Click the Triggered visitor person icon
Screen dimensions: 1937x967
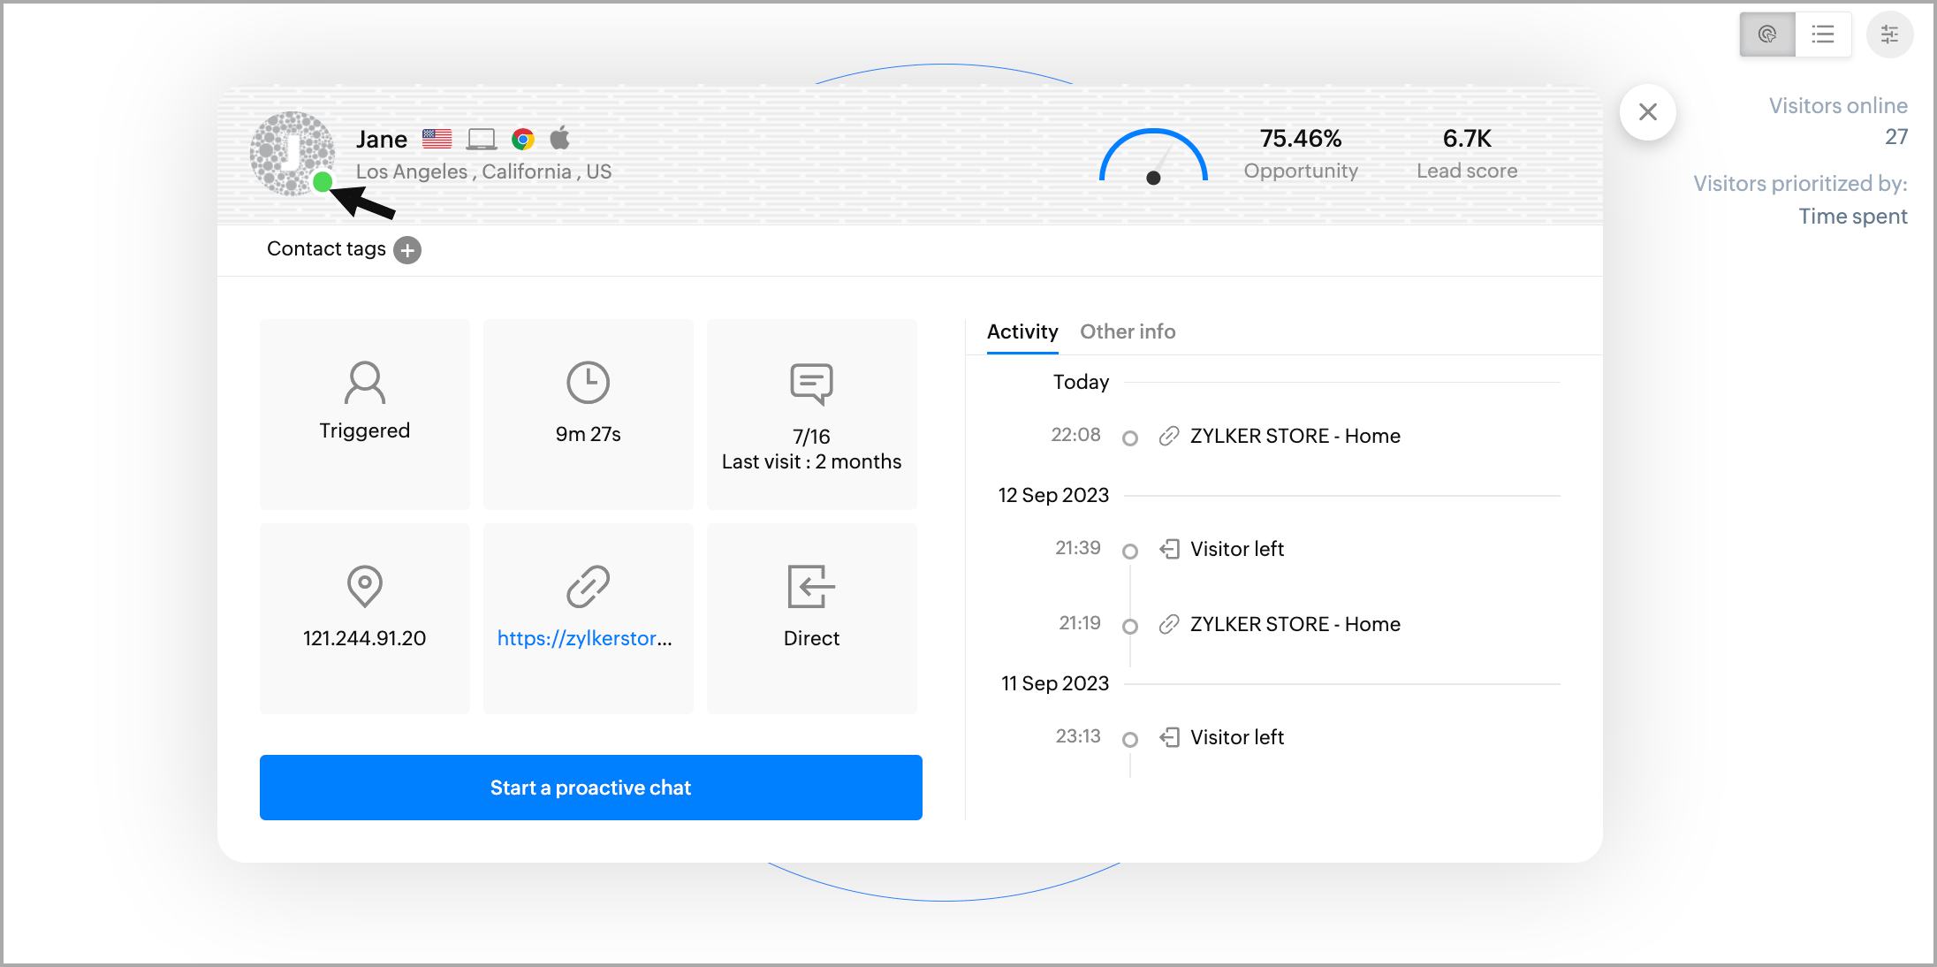point(364,383)
